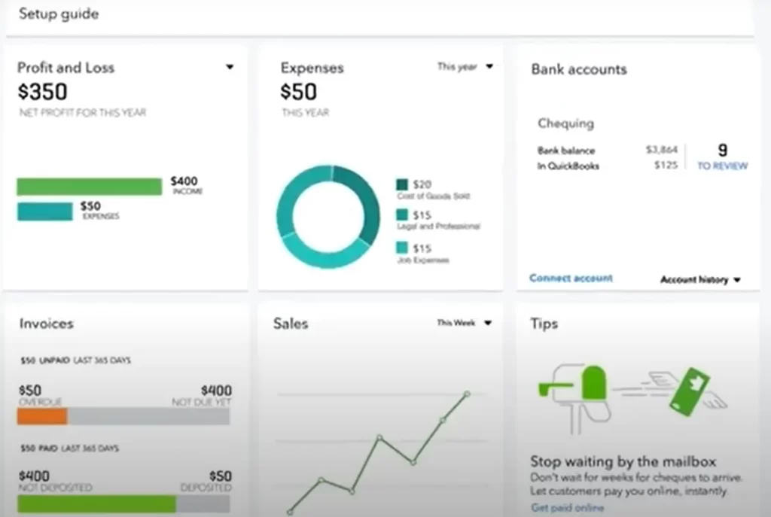Viewport: 771px width, 517px height.
Task: Open the Setup guide
Action: point(59,14)
